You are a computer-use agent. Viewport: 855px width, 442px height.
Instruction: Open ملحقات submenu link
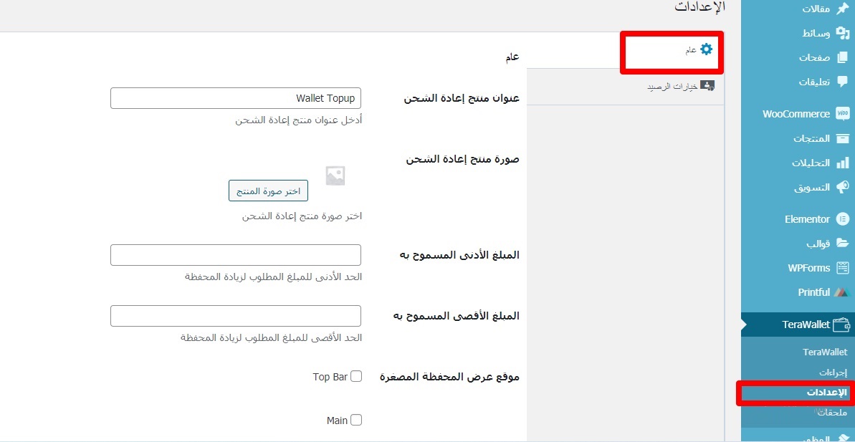point(832,413)
